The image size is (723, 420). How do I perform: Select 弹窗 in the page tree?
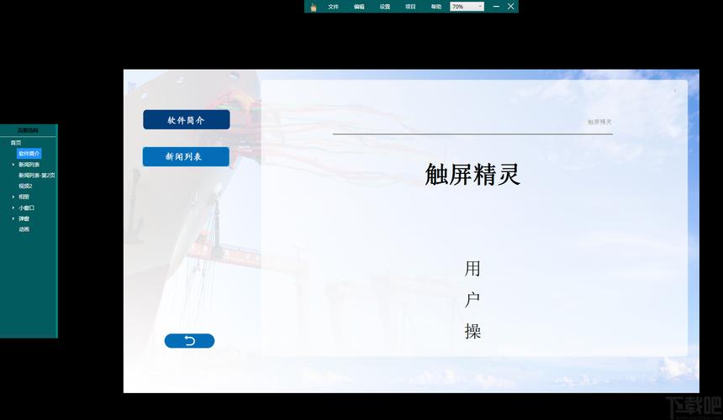click(24, 218)
